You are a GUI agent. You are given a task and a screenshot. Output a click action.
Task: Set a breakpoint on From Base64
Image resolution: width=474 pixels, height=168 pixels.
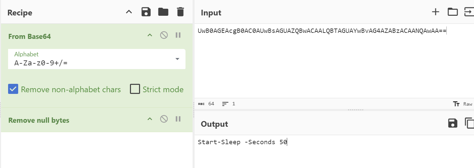coord(178,35)
